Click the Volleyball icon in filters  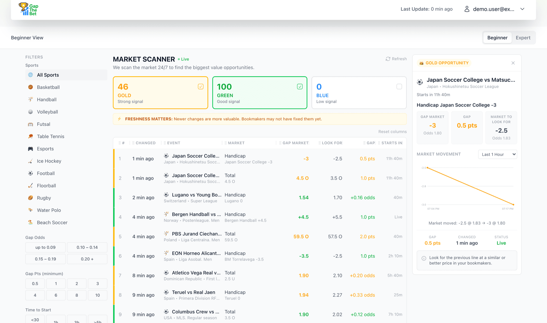click(x=31, y=112)
